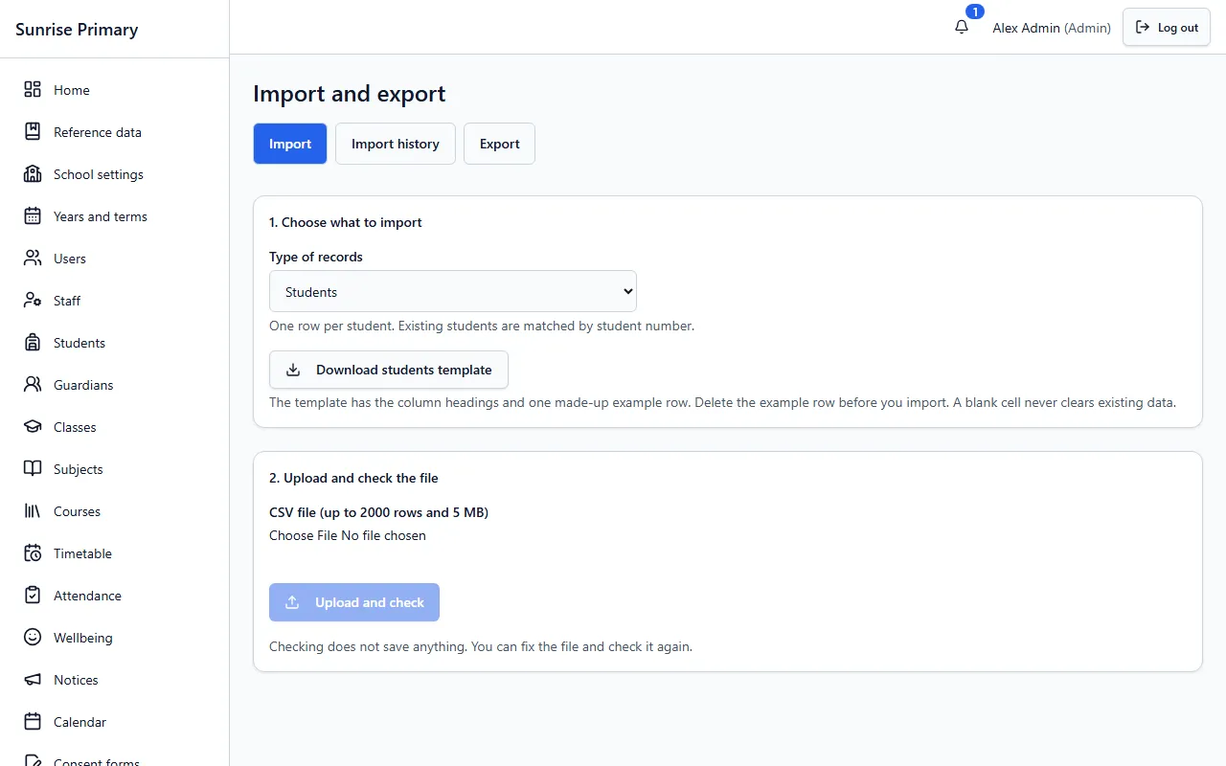This screenshot has height=766, width=1226.
Task: Click the Guardians icon in sidebar
Action: click(33, 385)
